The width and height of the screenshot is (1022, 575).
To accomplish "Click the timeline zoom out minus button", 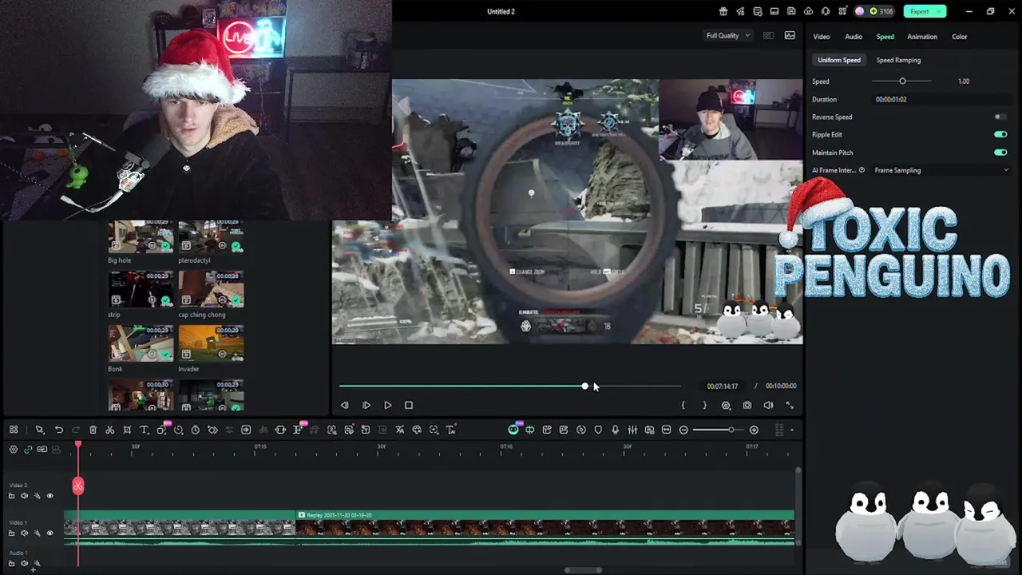I will pyautogui.click(x=683, y=430).
